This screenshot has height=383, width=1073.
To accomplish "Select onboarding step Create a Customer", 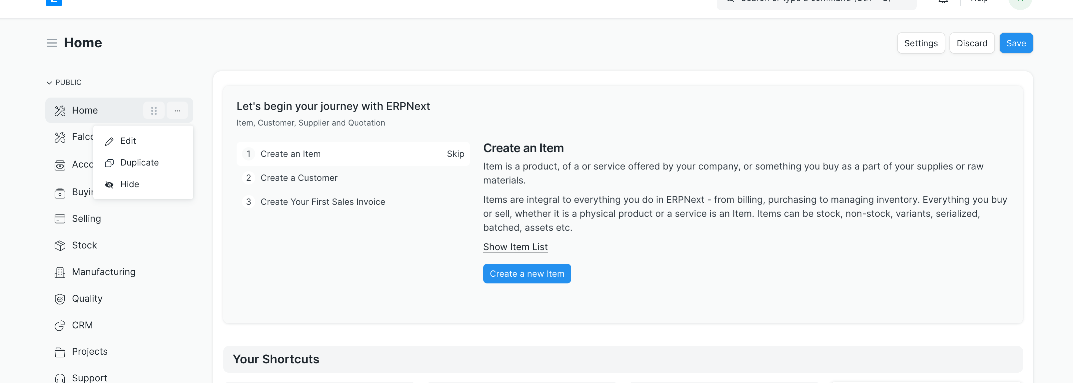I will coord(353,178).
